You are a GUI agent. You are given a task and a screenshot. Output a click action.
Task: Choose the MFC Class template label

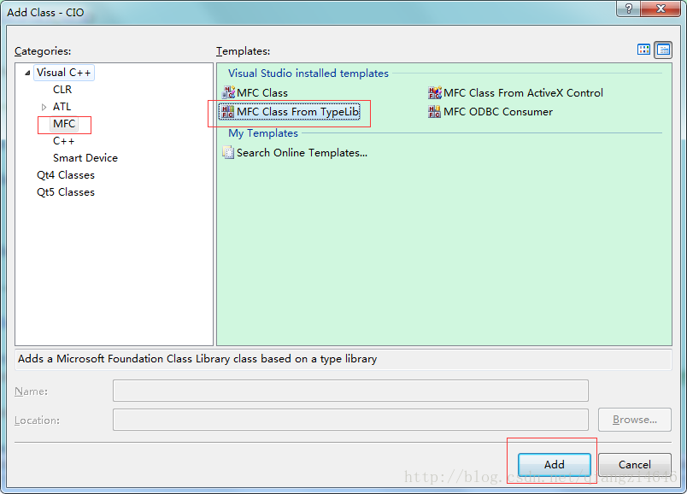[x=262, y=93]
